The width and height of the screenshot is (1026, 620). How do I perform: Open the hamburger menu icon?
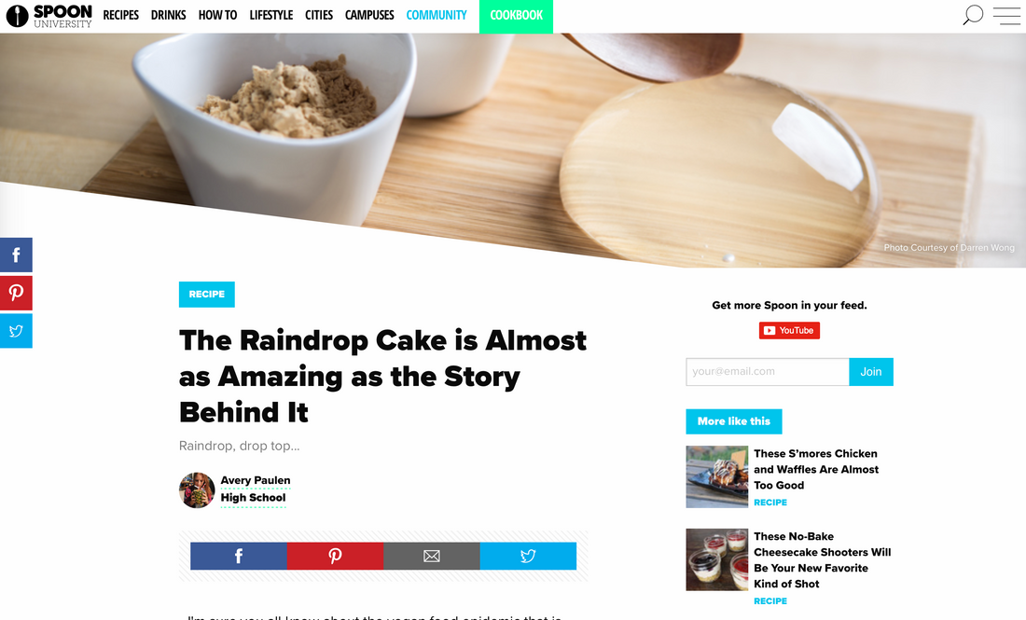tap(1006, 16)
